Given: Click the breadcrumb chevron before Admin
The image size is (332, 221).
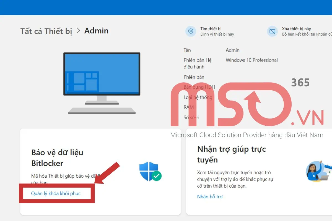Looking at the screenshot, I should point(78,31).
